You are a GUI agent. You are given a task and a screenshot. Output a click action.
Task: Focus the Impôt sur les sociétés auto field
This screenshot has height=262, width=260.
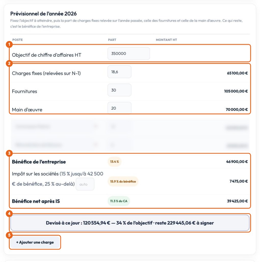point(85,184)
